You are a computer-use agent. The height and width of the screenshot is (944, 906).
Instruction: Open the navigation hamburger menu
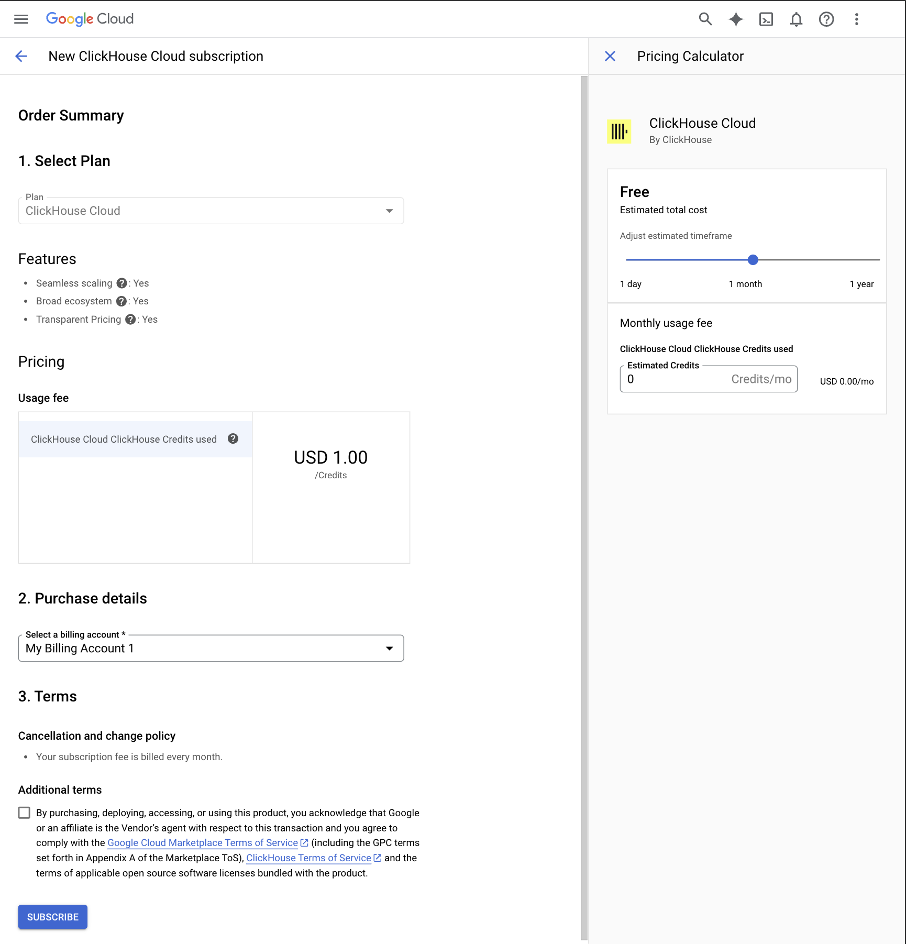21,19
